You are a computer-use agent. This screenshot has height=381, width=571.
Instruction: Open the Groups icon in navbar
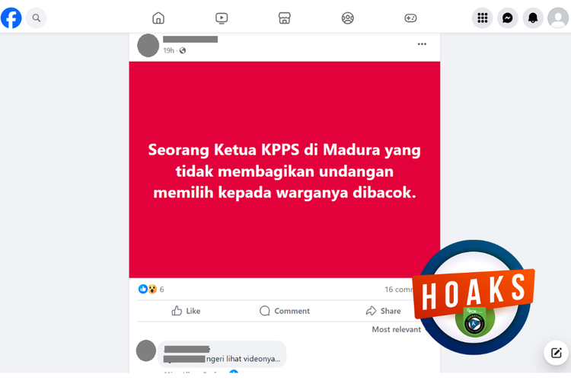[x=348, y=18]
